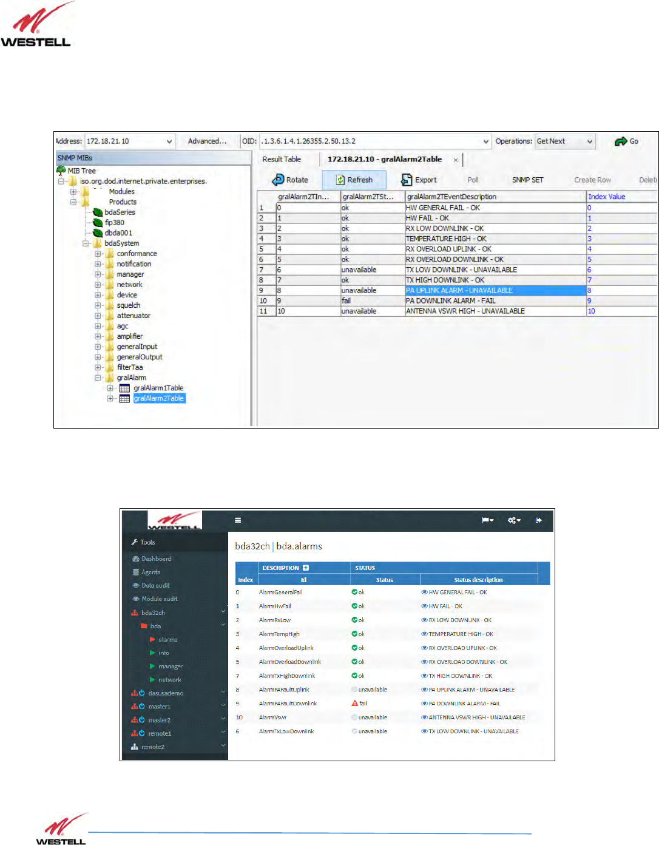Click the Refresh button in result table
The image size is (659, 845).
click(x=354, y=180)
